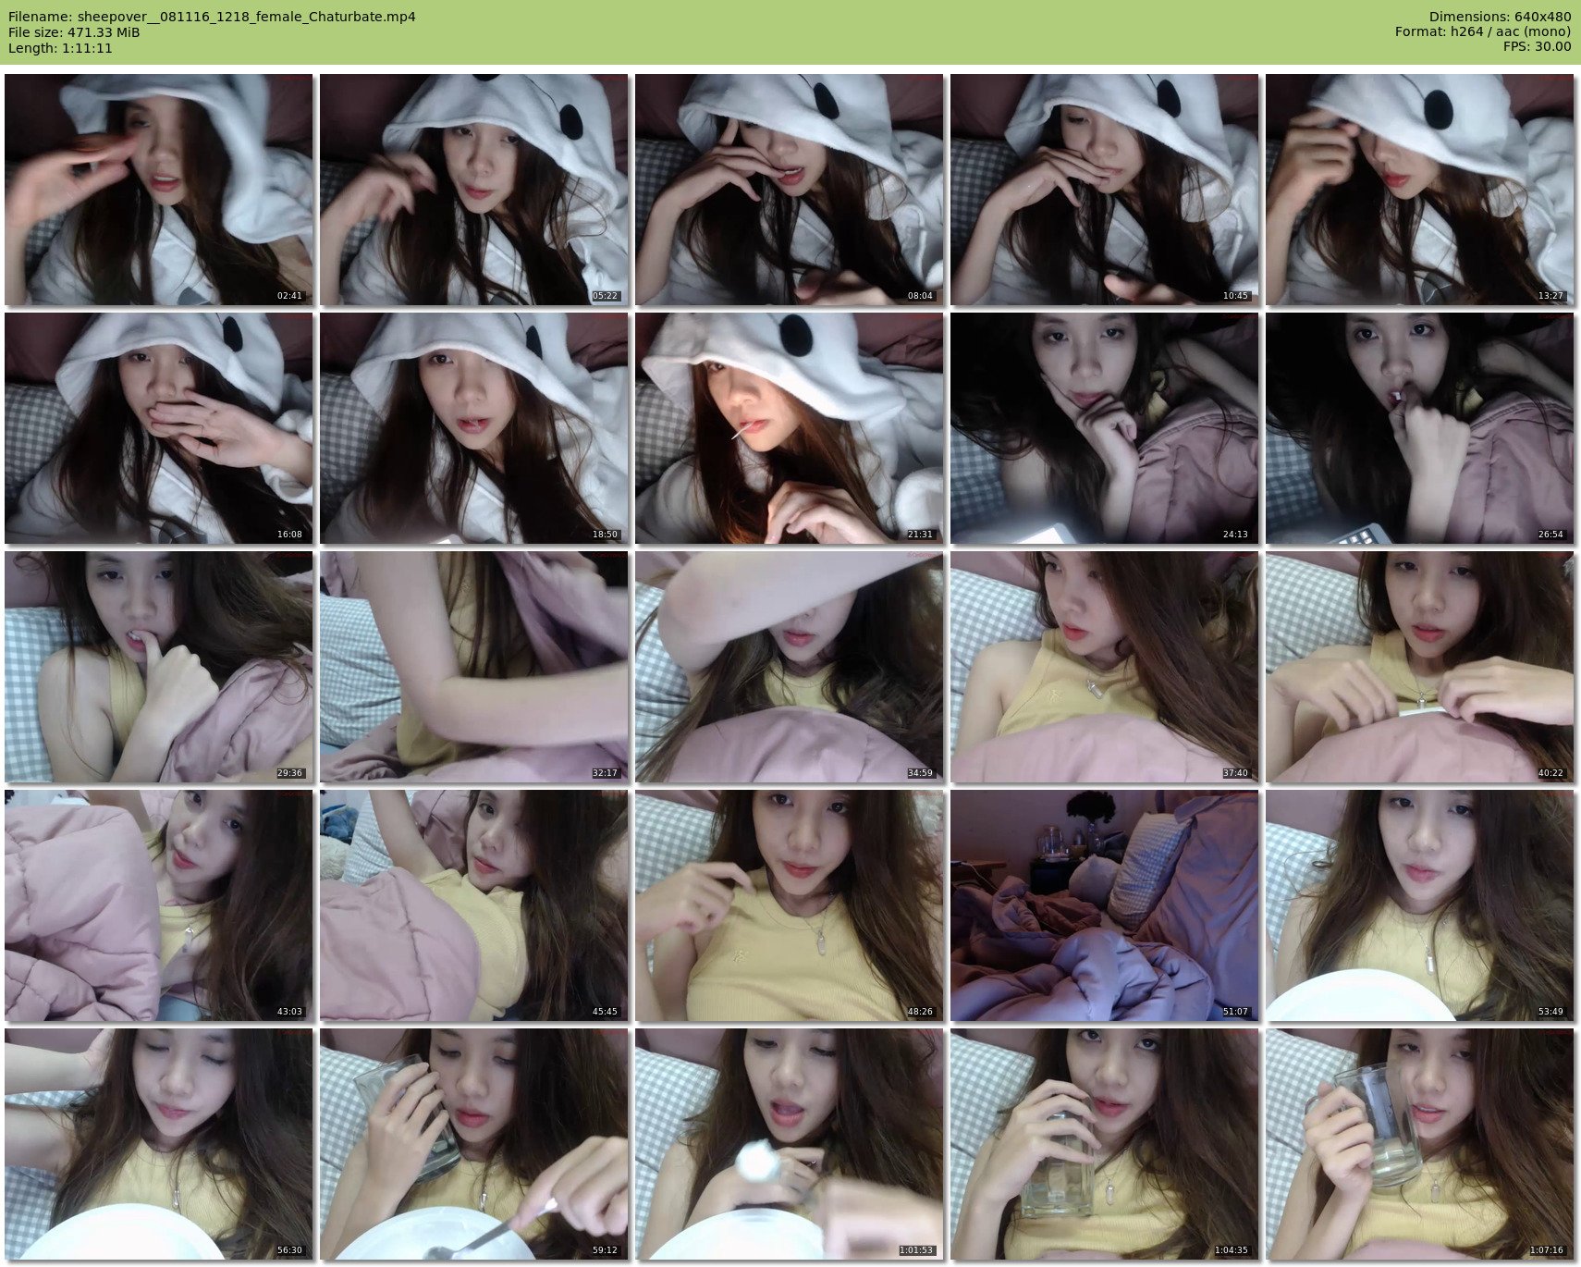Screen dimensions: 1581x1267
Task: Click the "File size: 471.33 MiB" text
Action: pos(74,32)
